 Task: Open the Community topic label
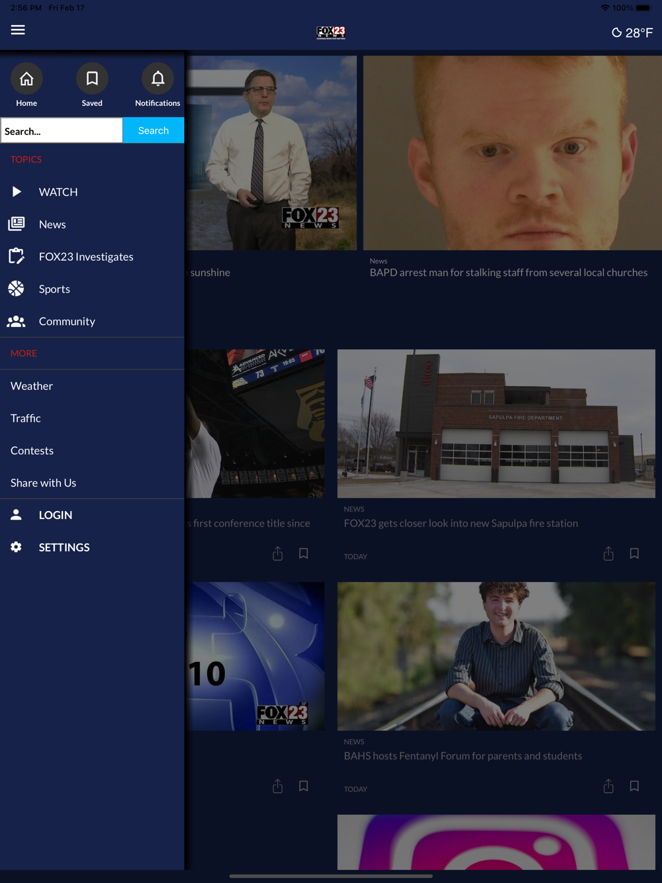[67, 322]
